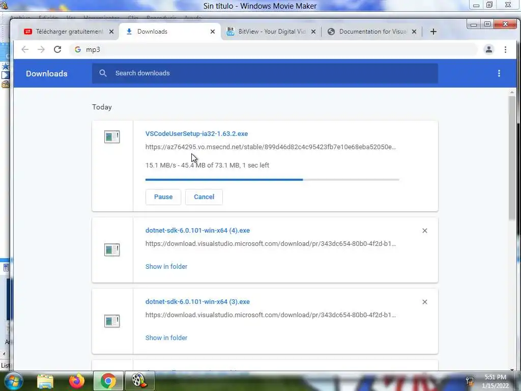Click the browser forward arrow
Viewport: 521px width, 391px height.
[x=41, y=49]
